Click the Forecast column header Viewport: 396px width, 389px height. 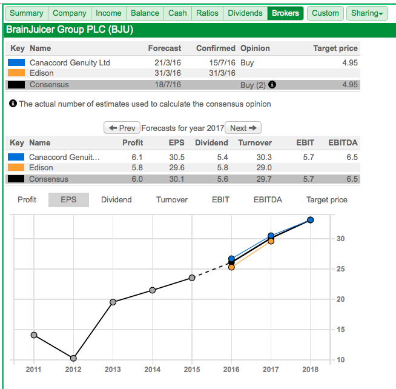[165, 48]
